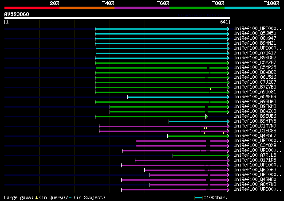This screenshot has width=284, height=201.
Task: Click the orange ~40% identity legend segment
Action: pos(87,8)
